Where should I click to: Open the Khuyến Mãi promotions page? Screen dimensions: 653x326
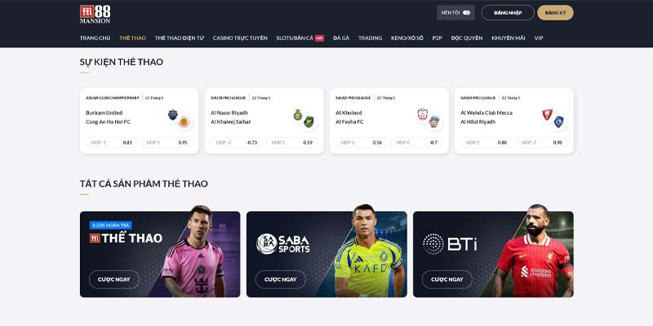click(508, 37)
